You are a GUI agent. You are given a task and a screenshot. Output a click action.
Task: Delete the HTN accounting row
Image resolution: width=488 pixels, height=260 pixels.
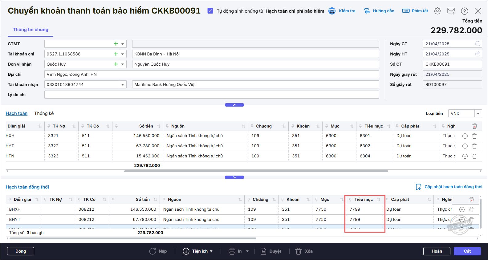474,156
